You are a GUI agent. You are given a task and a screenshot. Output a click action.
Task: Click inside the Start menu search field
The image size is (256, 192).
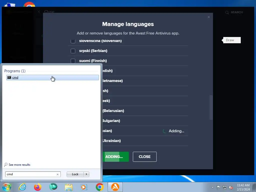pyautogui.click(x=31, y=174)
